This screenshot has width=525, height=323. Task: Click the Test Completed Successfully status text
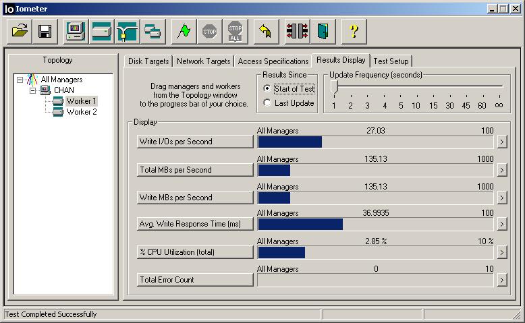click(x=51, y=314)
